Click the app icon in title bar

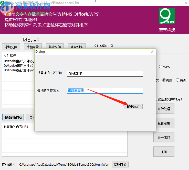(x=2, y=3)
